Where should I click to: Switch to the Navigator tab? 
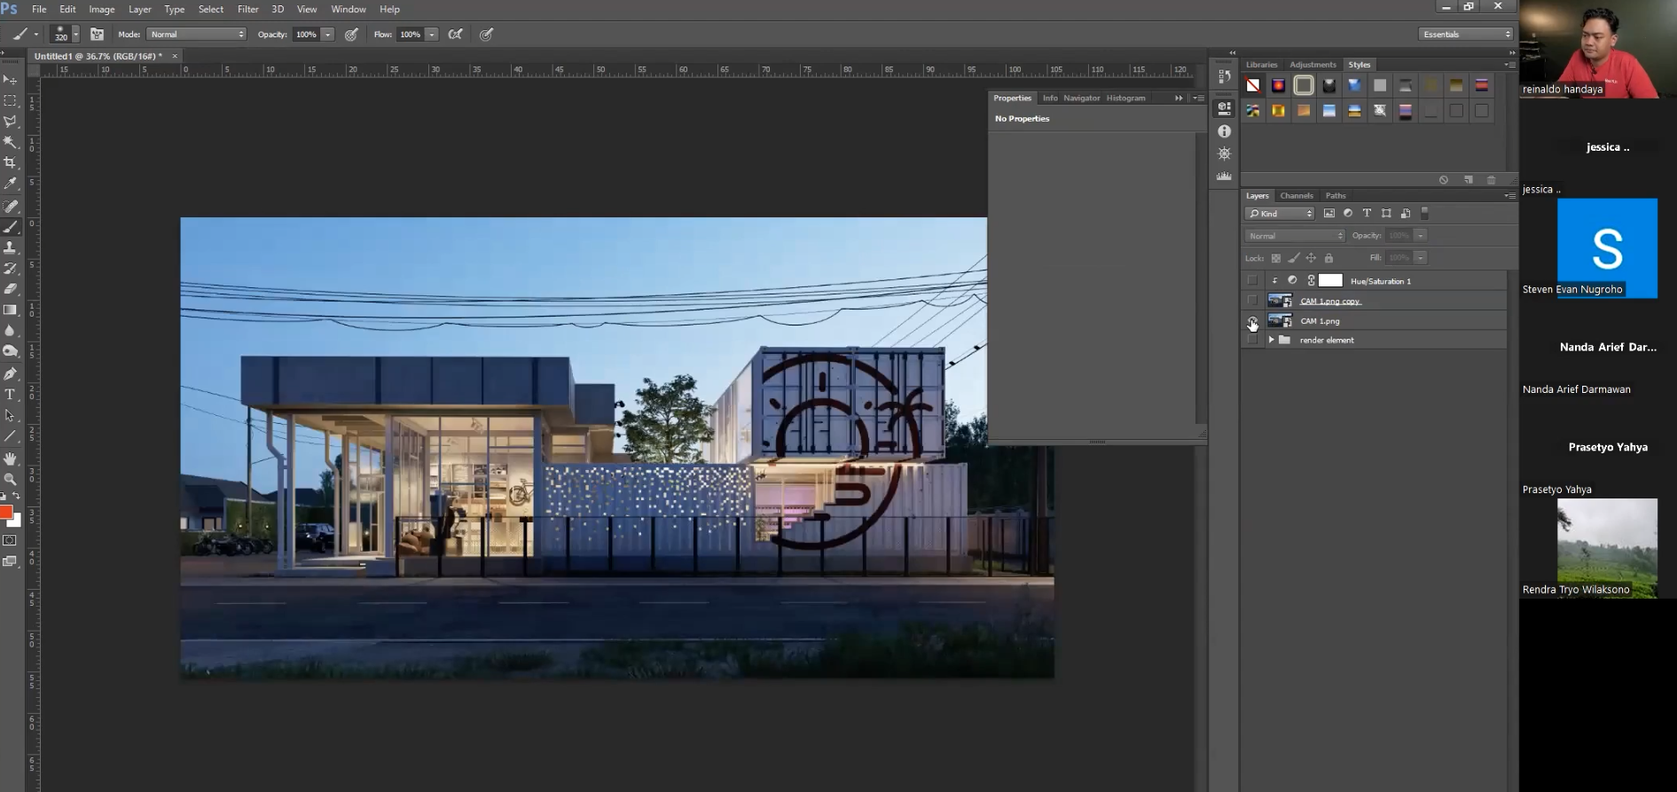pyautogui.click(x=1081, y=98)
